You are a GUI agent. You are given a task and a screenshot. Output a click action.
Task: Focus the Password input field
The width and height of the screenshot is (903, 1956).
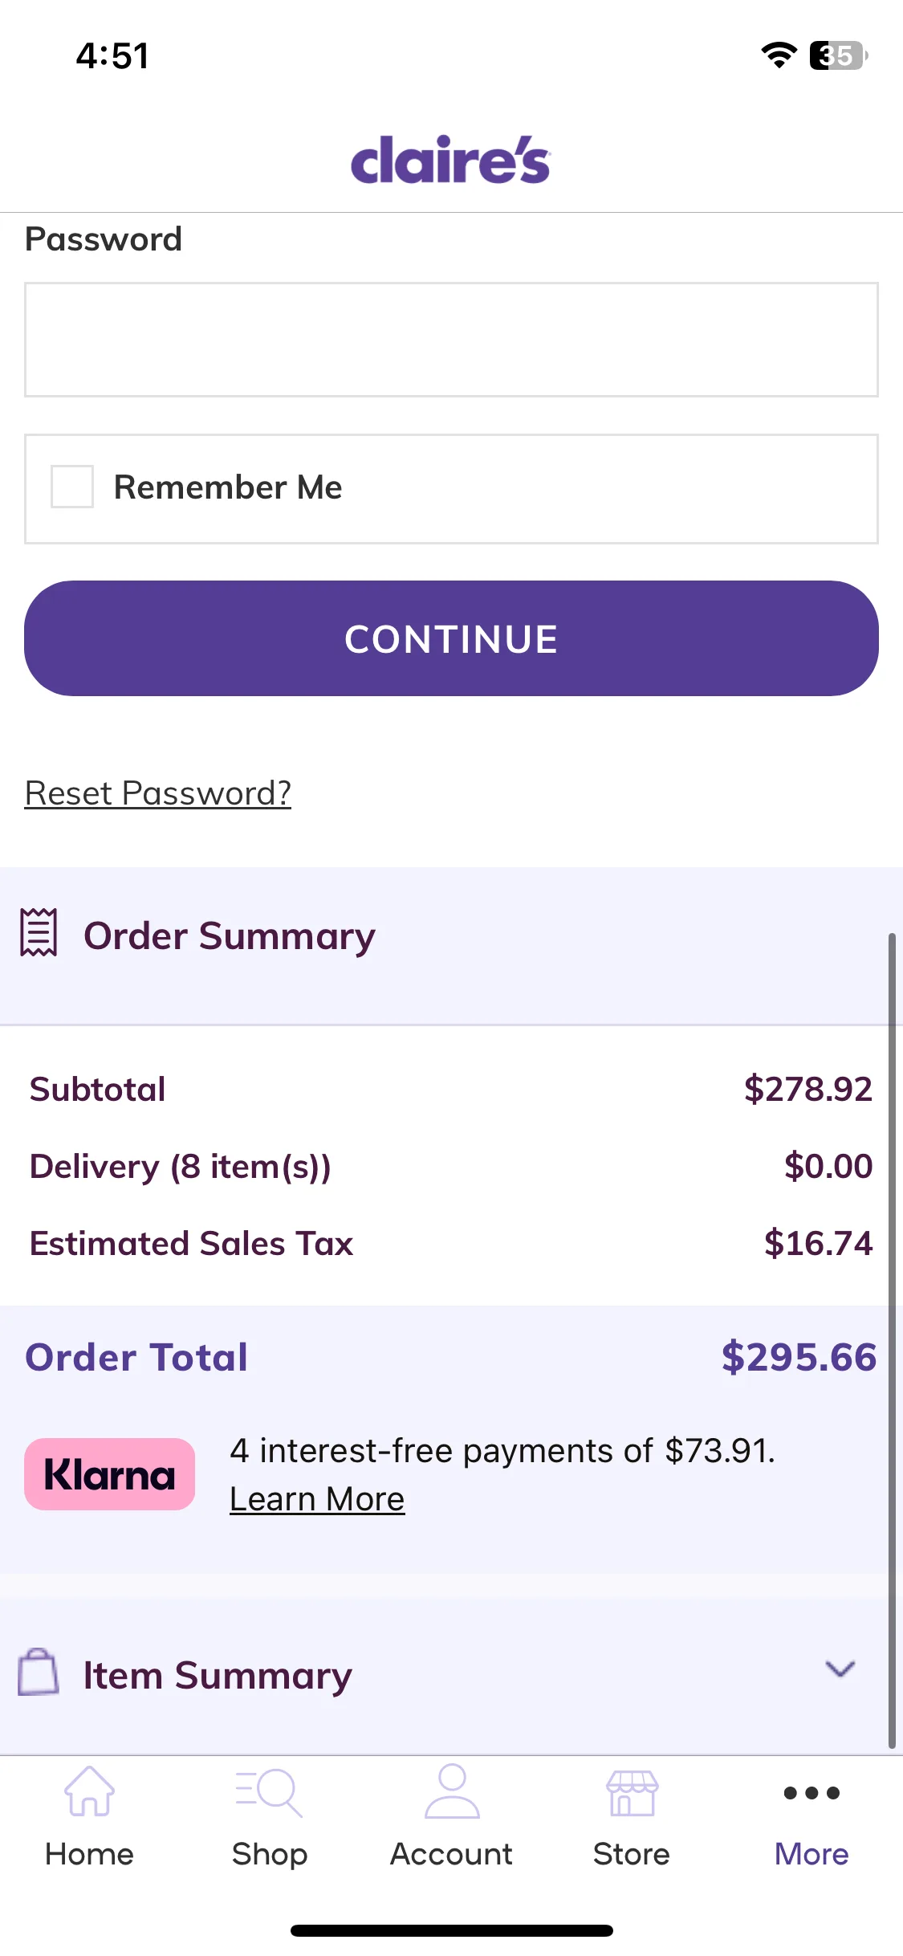coord(451,340)
